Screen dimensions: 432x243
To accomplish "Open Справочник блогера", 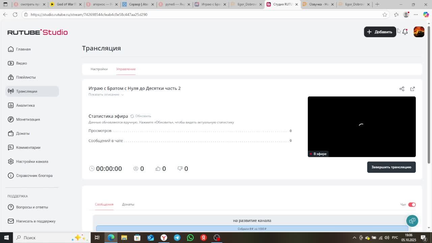I will click(30, 175).
